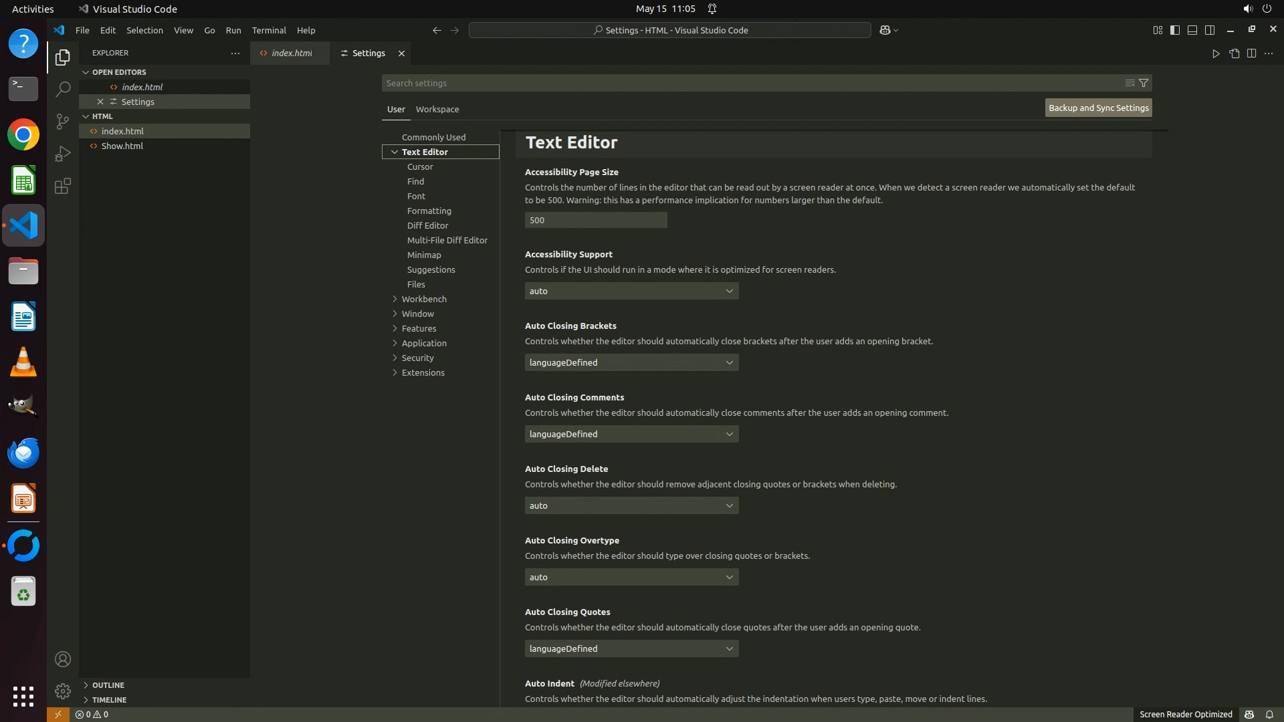Open the Extensions view
The height and width of the screenshot is (722, 1284).
point(63,187)
